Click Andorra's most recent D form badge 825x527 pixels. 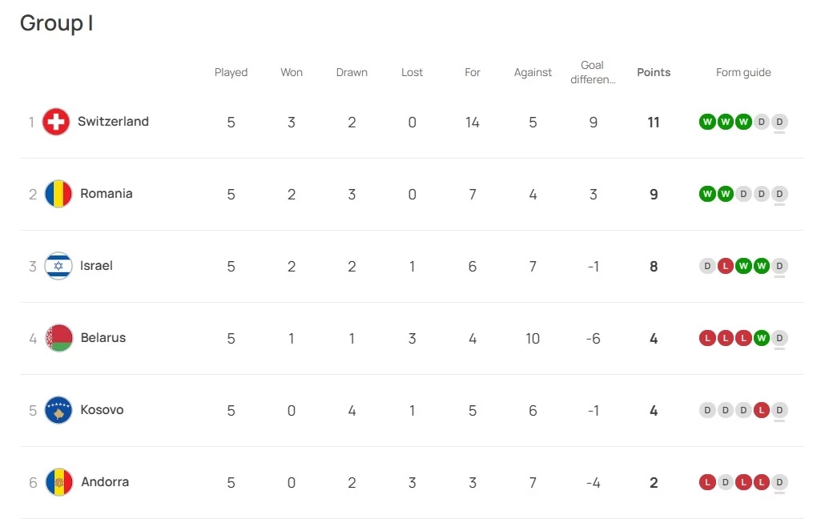[x=780, y=482]
